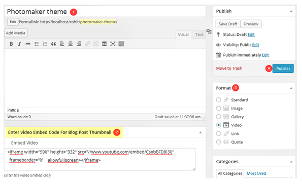Click the Image format icon

point(226,108)
